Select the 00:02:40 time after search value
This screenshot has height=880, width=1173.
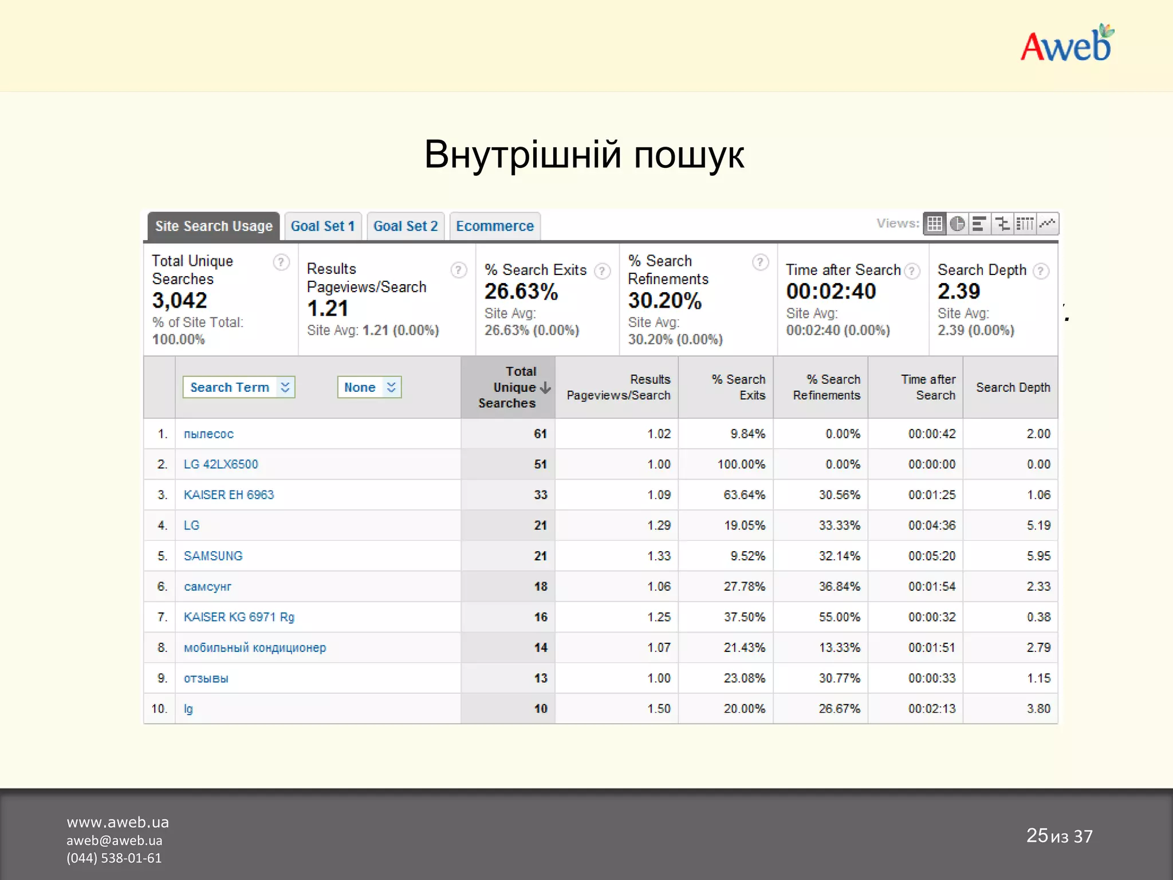pos(831,292)
